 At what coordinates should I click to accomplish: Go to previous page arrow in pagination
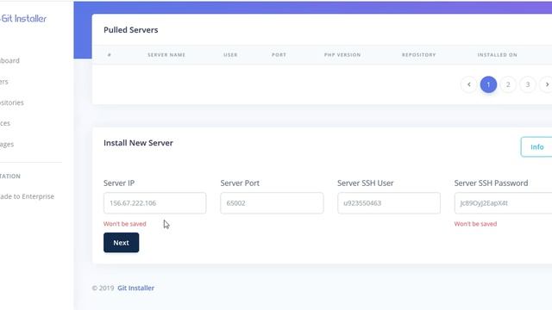tap(468, 84)
